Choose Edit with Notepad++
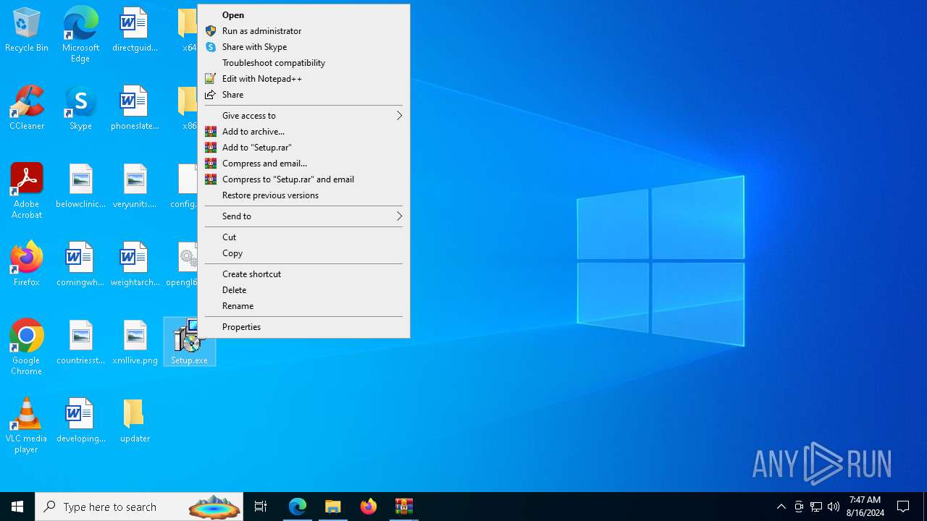Image resolution: width=927 pixels, height=521 pixels. click(304, 79)
